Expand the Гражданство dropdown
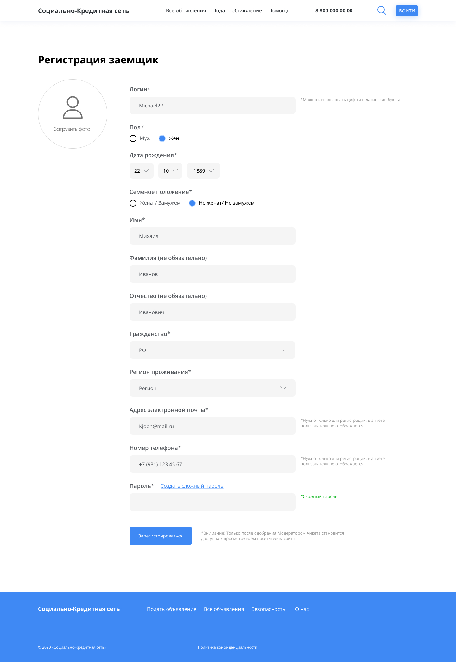 pos(212,350)
